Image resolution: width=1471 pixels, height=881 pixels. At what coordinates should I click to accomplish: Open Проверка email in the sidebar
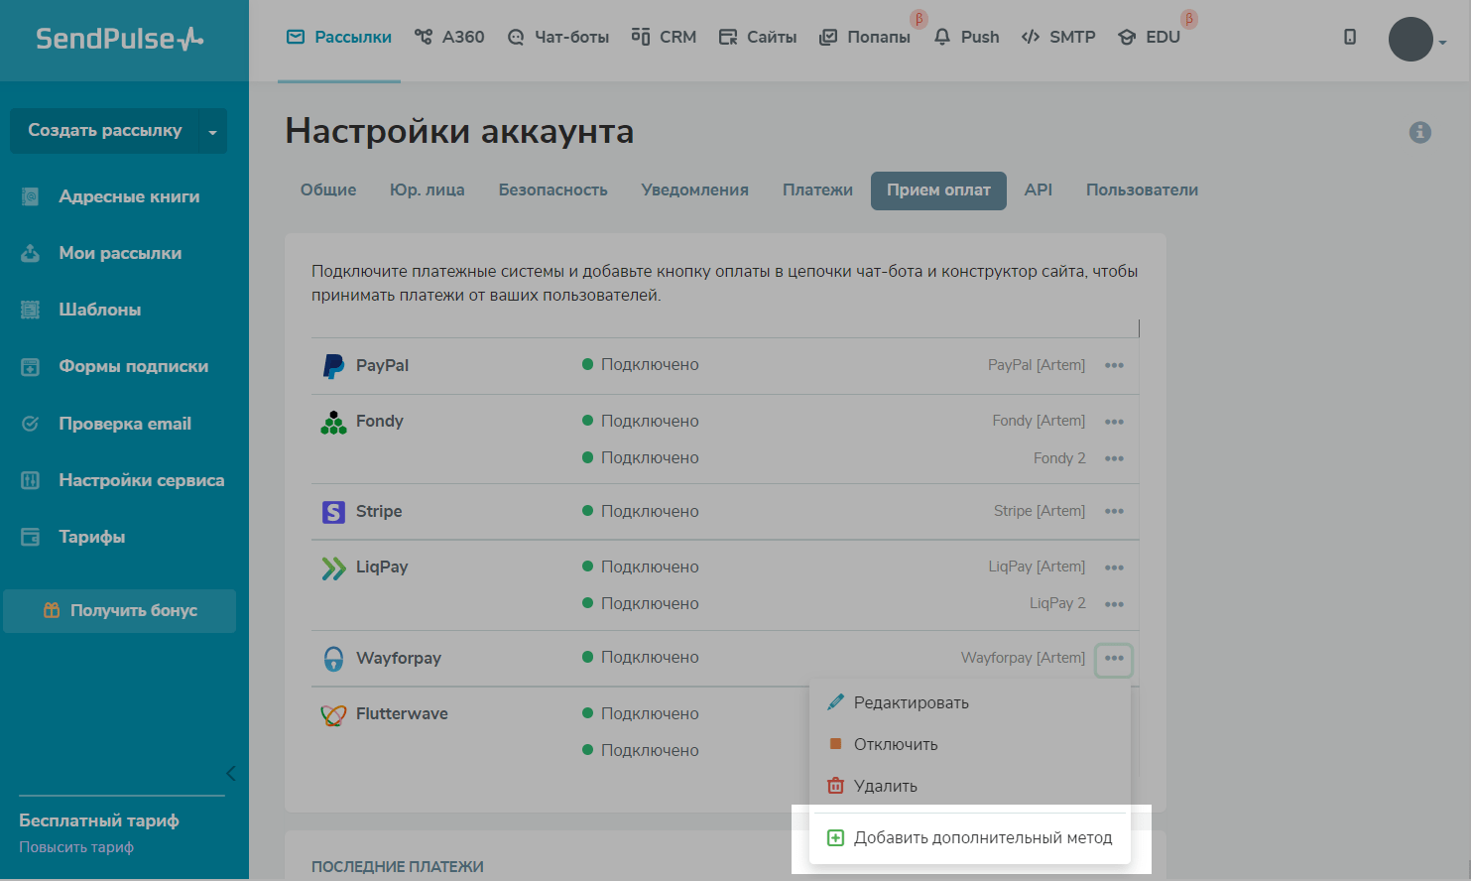(124, 424)
